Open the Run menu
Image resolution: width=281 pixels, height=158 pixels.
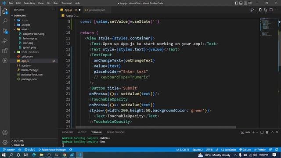56,3
